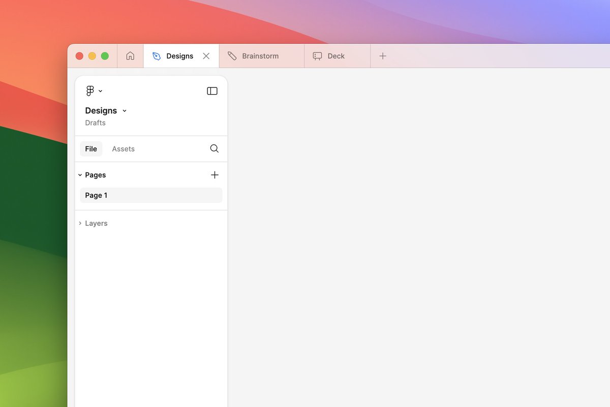610x407 pixels.
Task: Switch to the Brainstorm tab
Action: pyautogui.click(x=262, y=56)
